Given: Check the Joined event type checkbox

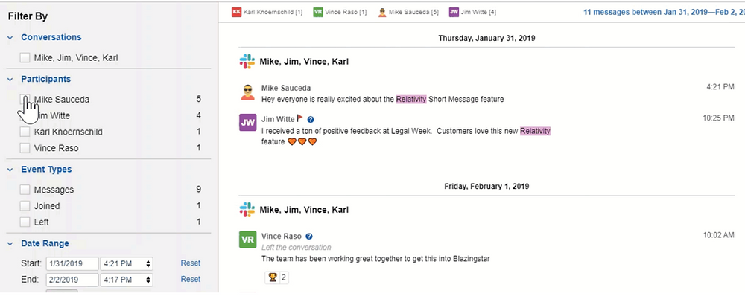Looking at the screenshot, I should tap(25, 206).
